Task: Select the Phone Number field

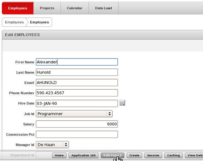Action: coord(77,93)
